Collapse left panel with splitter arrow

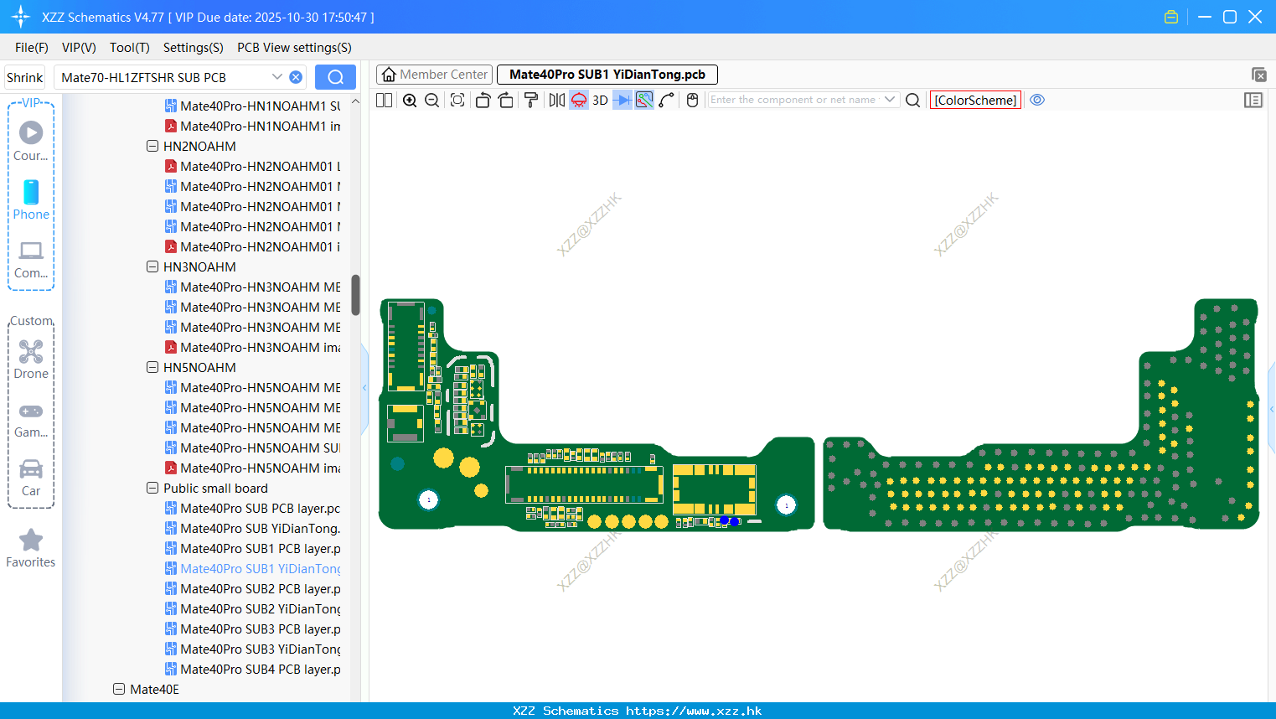tap(364, 388)
